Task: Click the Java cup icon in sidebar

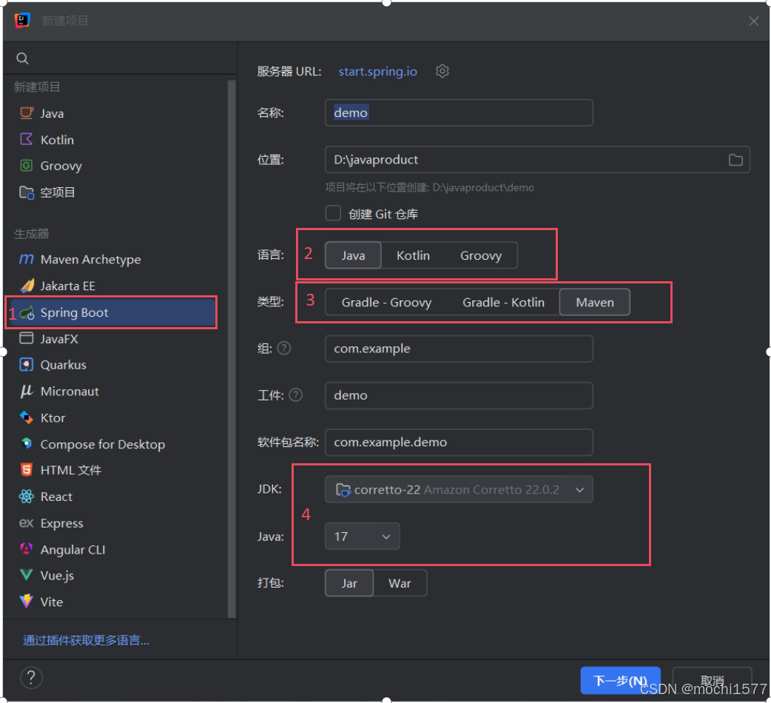Action: click(27, 113)
